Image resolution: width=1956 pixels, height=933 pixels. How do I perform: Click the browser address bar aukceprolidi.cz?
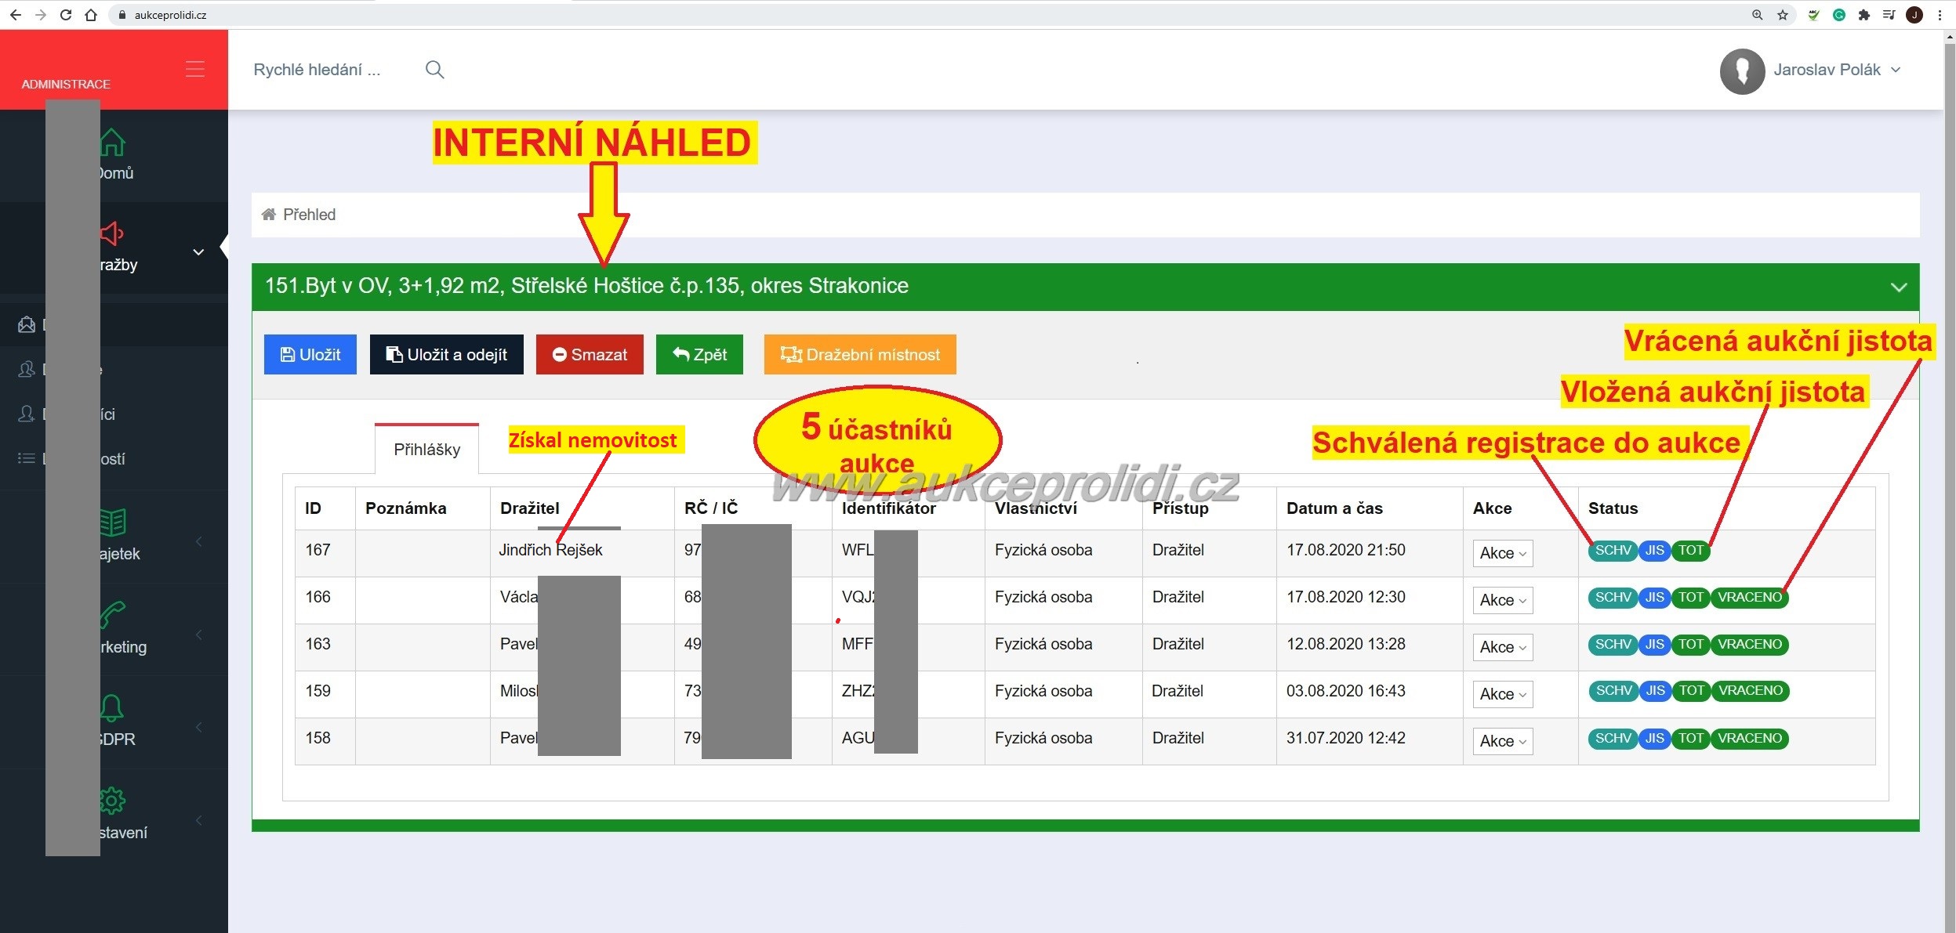170,15
